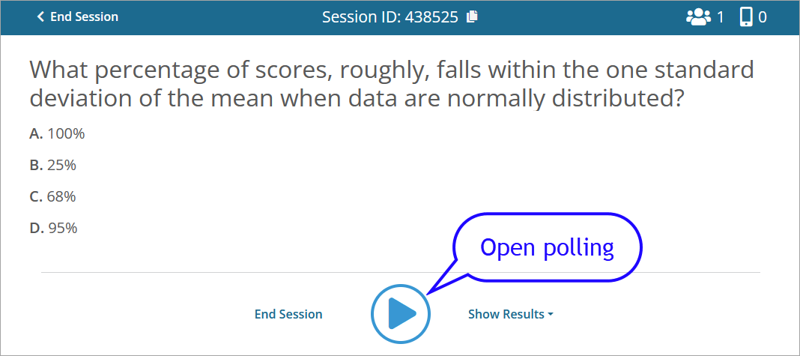800x356 pixels.
Task: Click the participants group icon
Action: (x=698, y=17)
